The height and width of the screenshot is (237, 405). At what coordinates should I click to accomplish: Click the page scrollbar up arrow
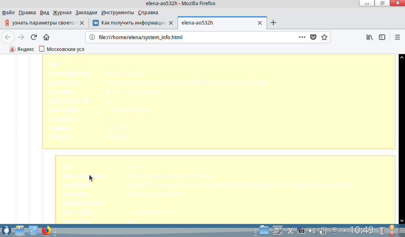pos(402,57)
